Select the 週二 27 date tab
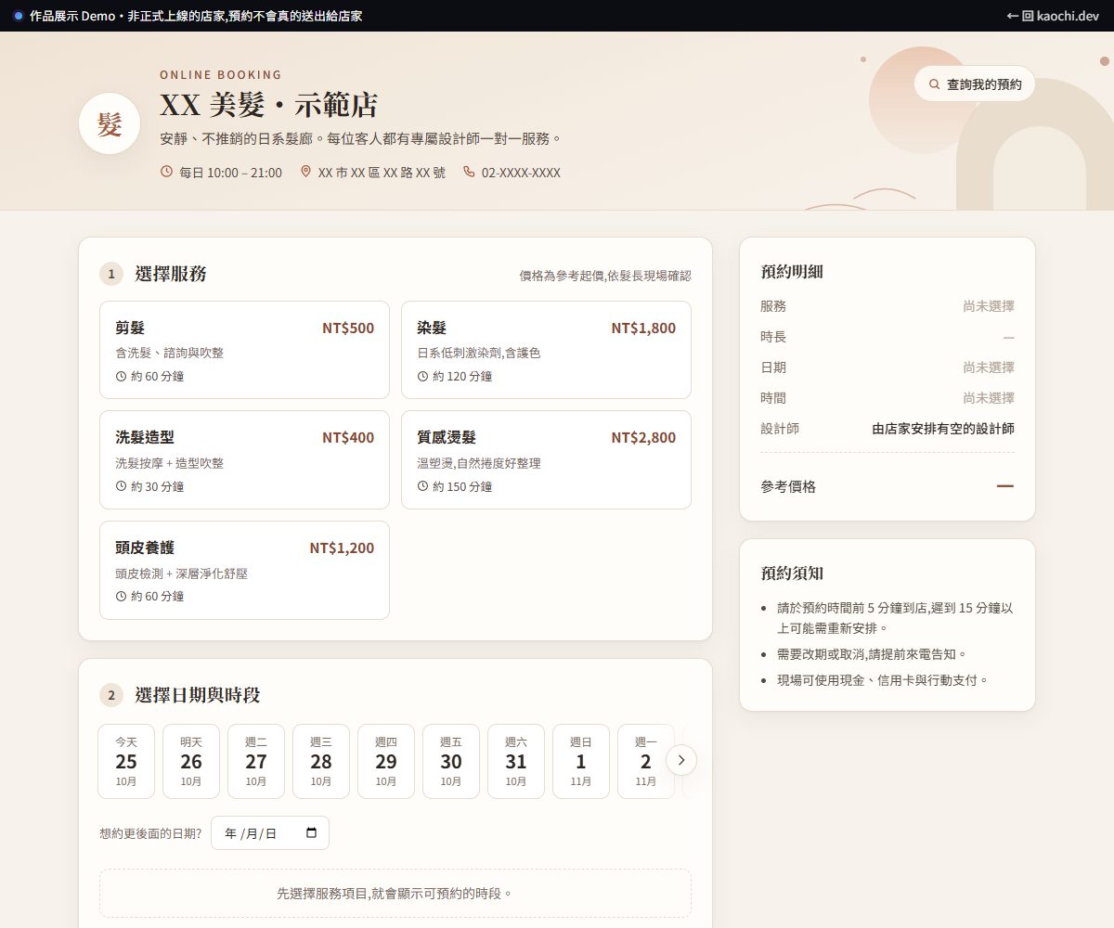Viewport: 1114px width, 928px height. tap(256, 761)
